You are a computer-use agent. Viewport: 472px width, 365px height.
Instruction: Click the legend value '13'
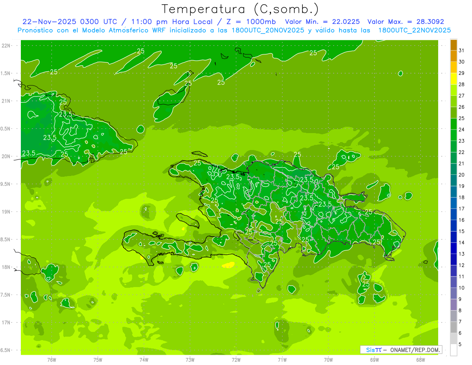(462, 254)
